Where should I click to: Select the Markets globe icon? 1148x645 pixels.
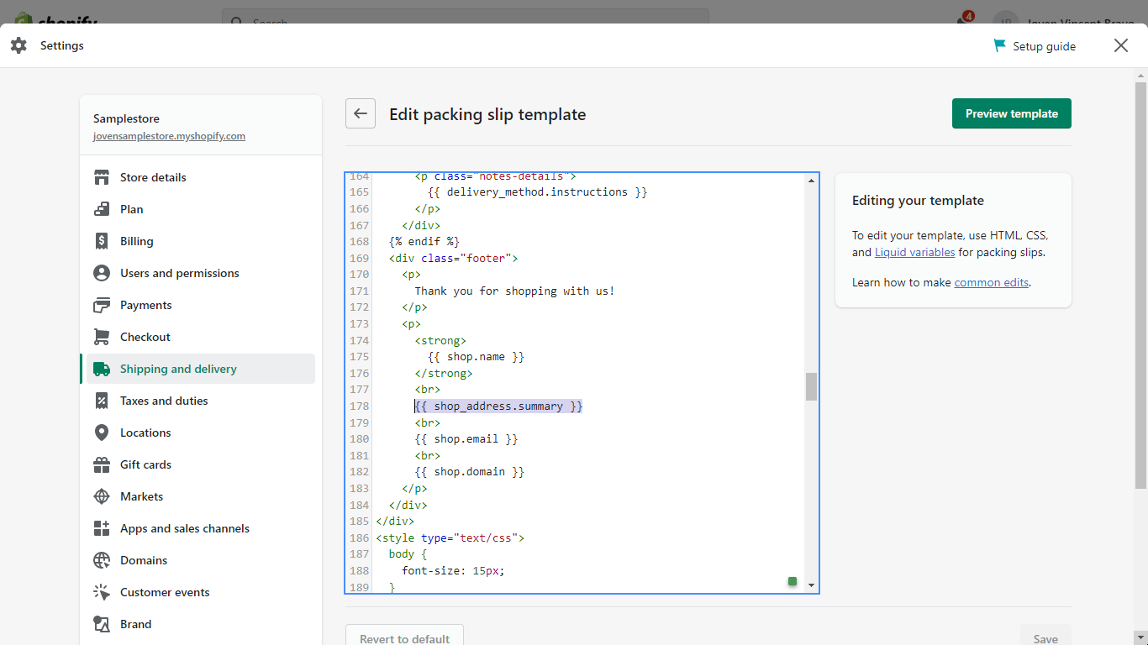coord(102,496)
